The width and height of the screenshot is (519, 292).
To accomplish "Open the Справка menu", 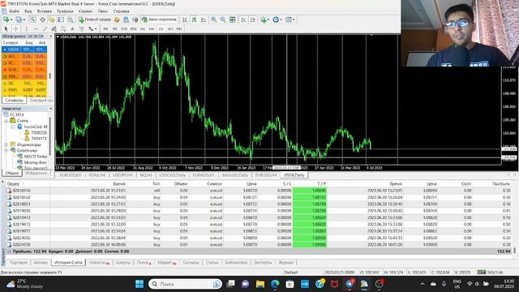I will click(121, 11).
